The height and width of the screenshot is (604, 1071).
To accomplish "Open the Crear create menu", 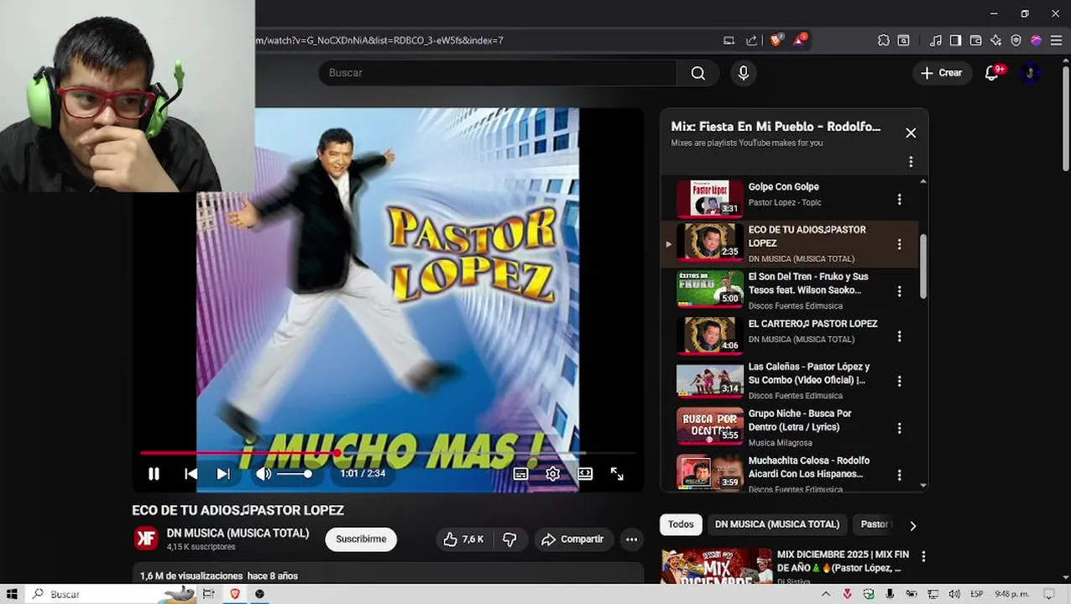I will (x=942, y=73).
